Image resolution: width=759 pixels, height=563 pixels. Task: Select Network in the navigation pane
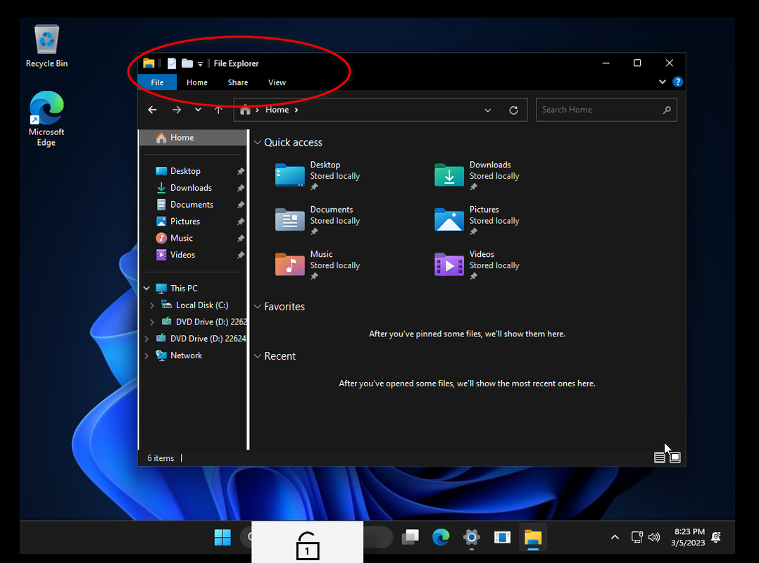[186, 355]
